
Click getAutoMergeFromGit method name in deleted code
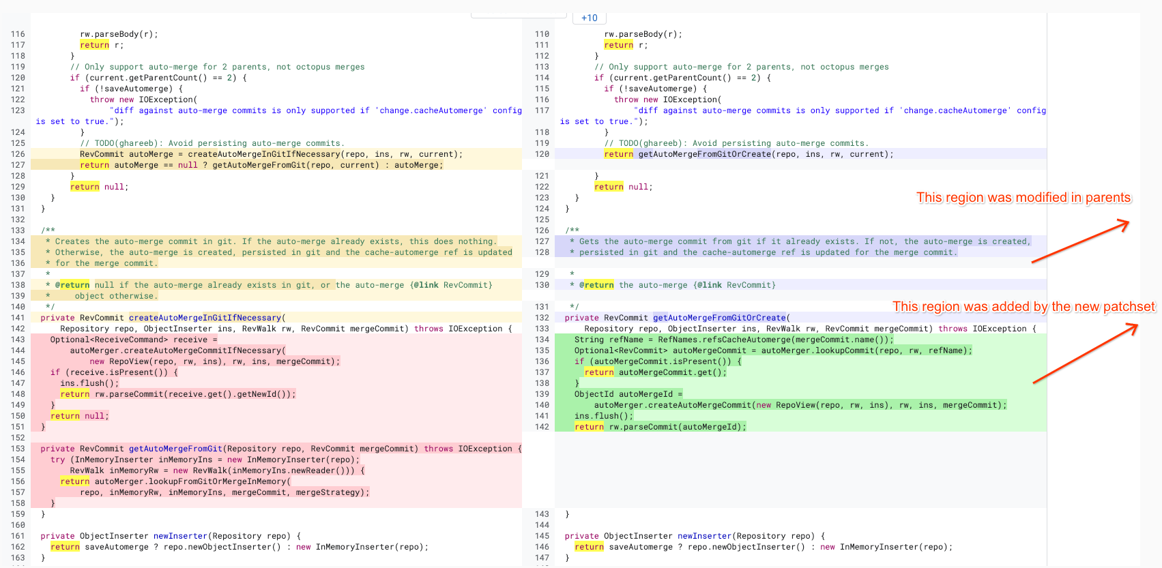point(175,449)
